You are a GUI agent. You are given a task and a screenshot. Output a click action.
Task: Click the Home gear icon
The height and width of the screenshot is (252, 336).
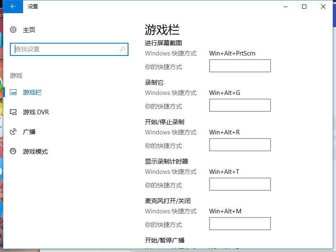[13, 30]
